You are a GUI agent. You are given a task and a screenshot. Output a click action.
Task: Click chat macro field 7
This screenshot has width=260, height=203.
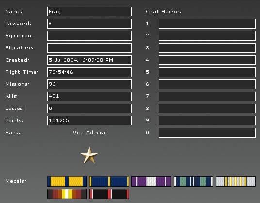coord(207,96)
